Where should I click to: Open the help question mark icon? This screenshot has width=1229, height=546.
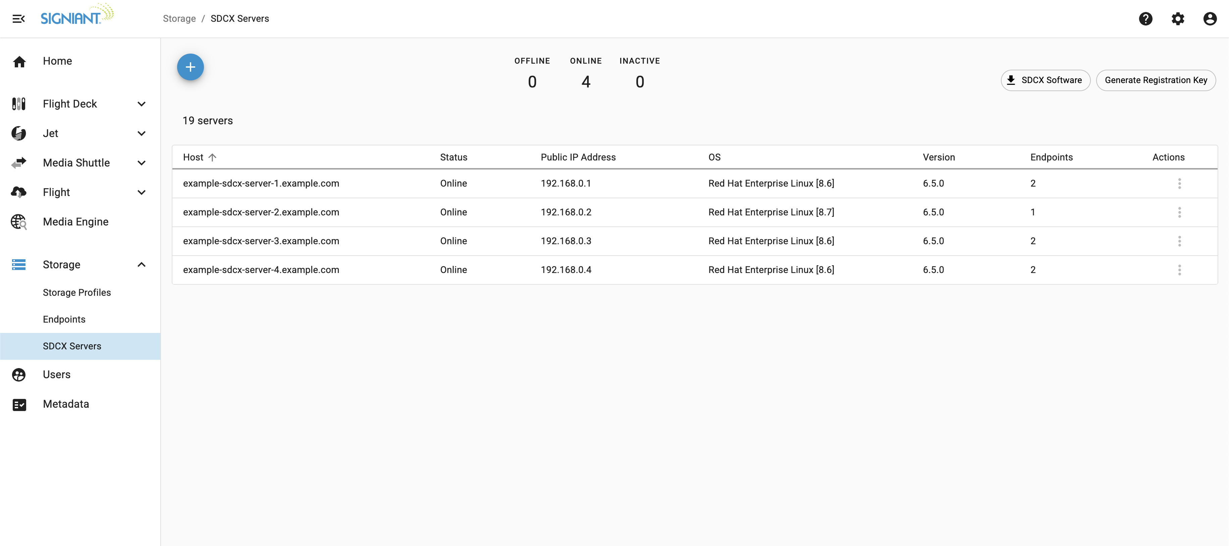[1146, 18]
